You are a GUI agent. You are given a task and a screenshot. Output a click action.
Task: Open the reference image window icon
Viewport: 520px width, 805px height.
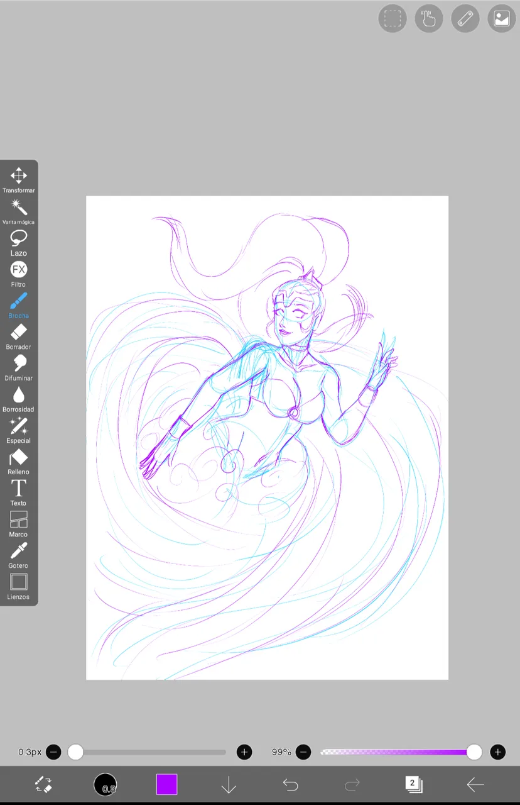(502, 18)
